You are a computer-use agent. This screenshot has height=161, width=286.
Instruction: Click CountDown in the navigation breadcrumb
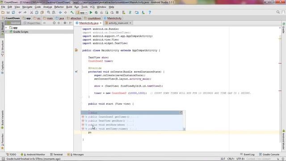(x=11, y=18)
